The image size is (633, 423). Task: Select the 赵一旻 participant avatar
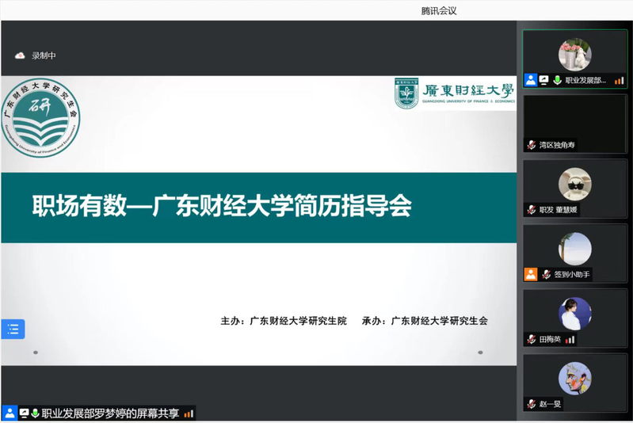click(x=574, y=378)
